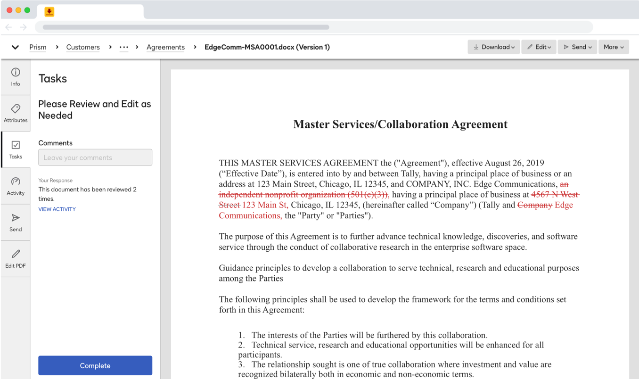Open the Activity panel

[15, 186]
